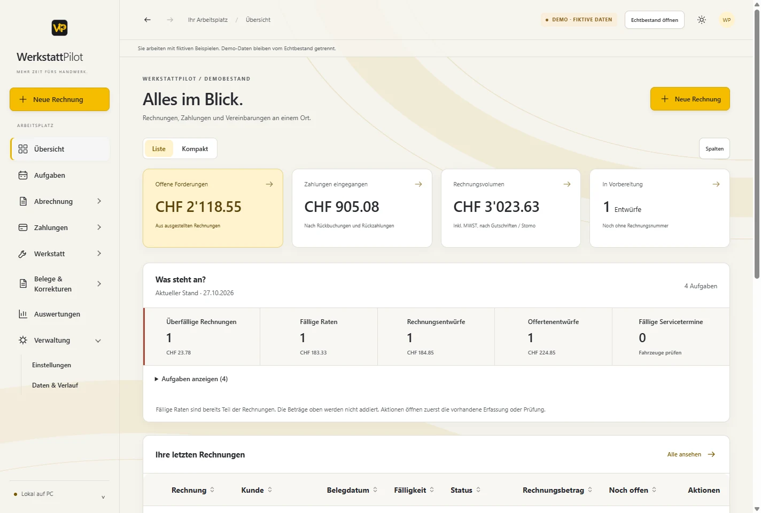The width and height of the screenshot is (761, 513).
Task: Expand Aufgaben anzeigen (4) disclosure
Action: [191, 379]
